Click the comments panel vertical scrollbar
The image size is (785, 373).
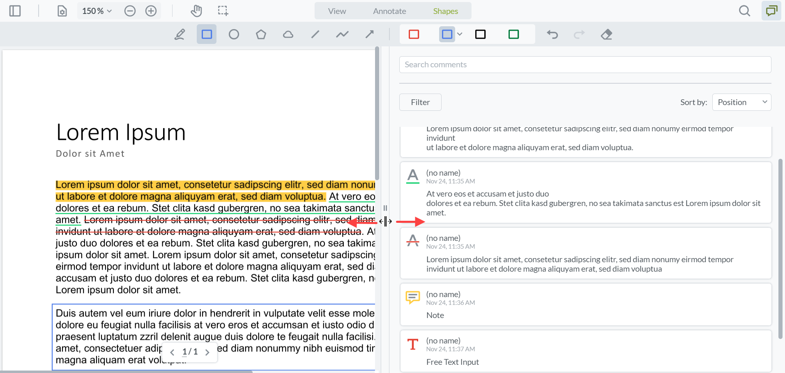(x=780, y=248)
